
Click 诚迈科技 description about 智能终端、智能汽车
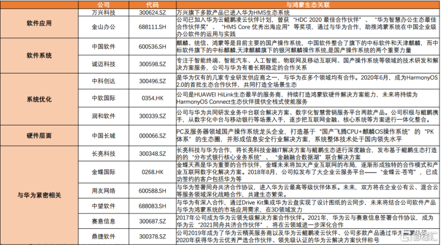tap(307, 64)
